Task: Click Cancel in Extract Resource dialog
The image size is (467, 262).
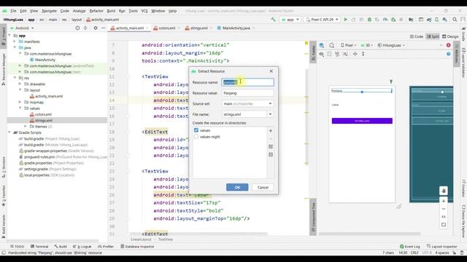Action: 263,187
